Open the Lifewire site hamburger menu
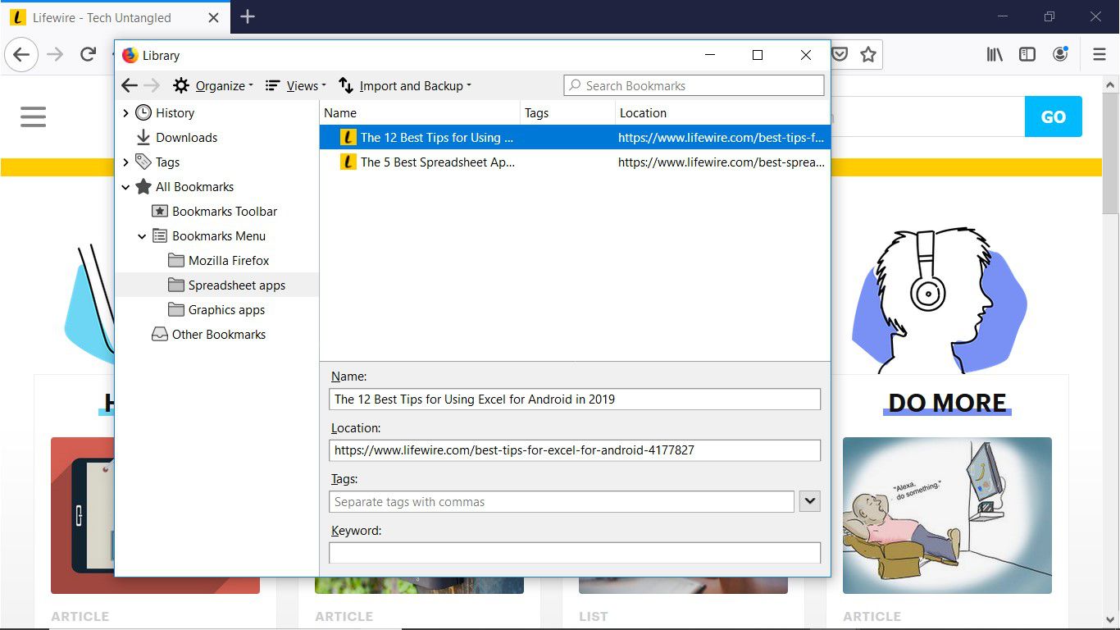Screen dimensions: 1120x630 pyautogui.click(x=33, y=116)
